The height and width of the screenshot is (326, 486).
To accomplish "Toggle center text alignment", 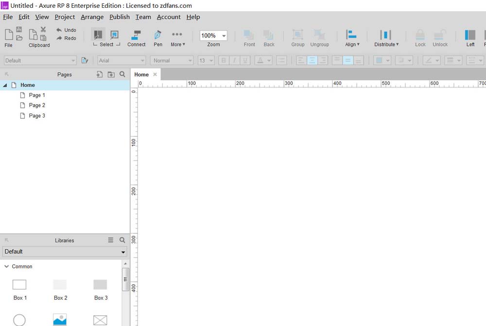I will 312,60.
